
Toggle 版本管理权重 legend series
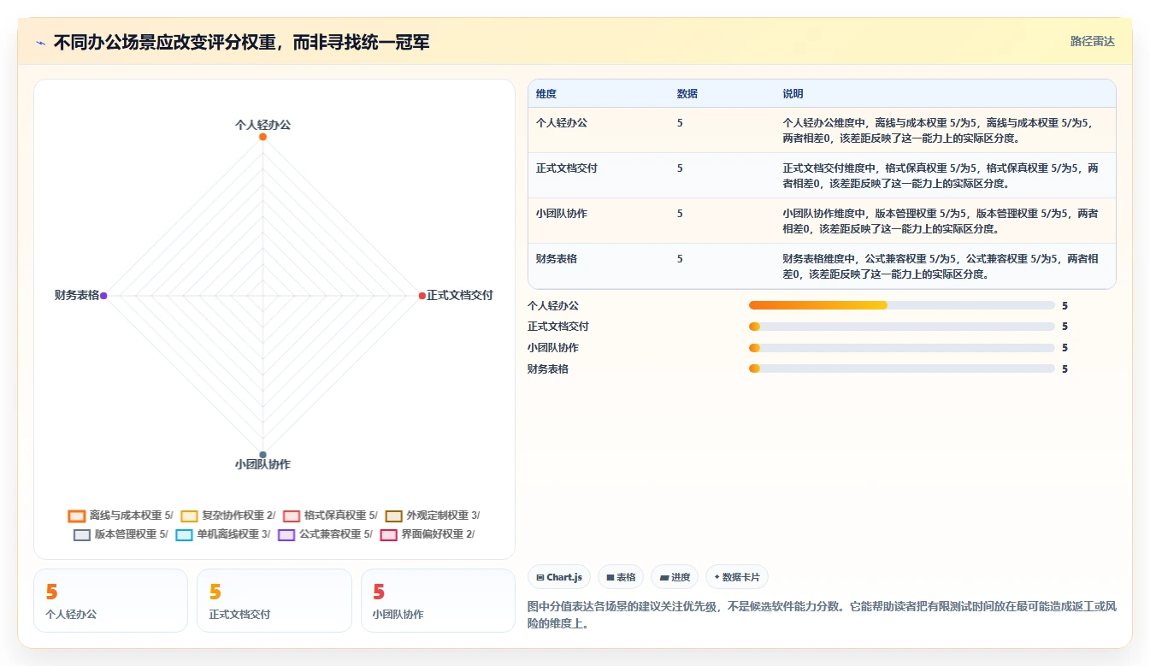[x=121, y=534]
